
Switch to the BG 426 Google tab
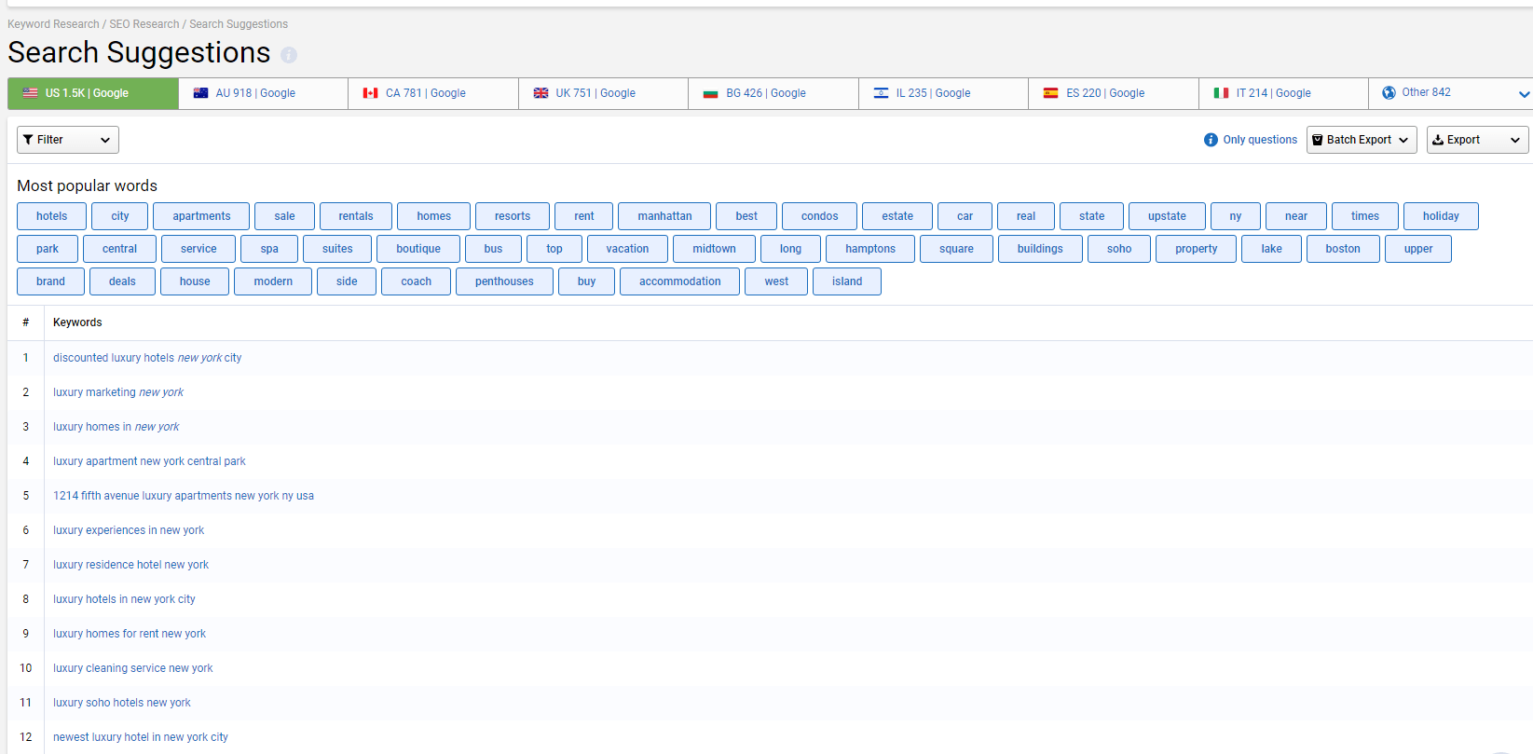[x=773, y=93]
